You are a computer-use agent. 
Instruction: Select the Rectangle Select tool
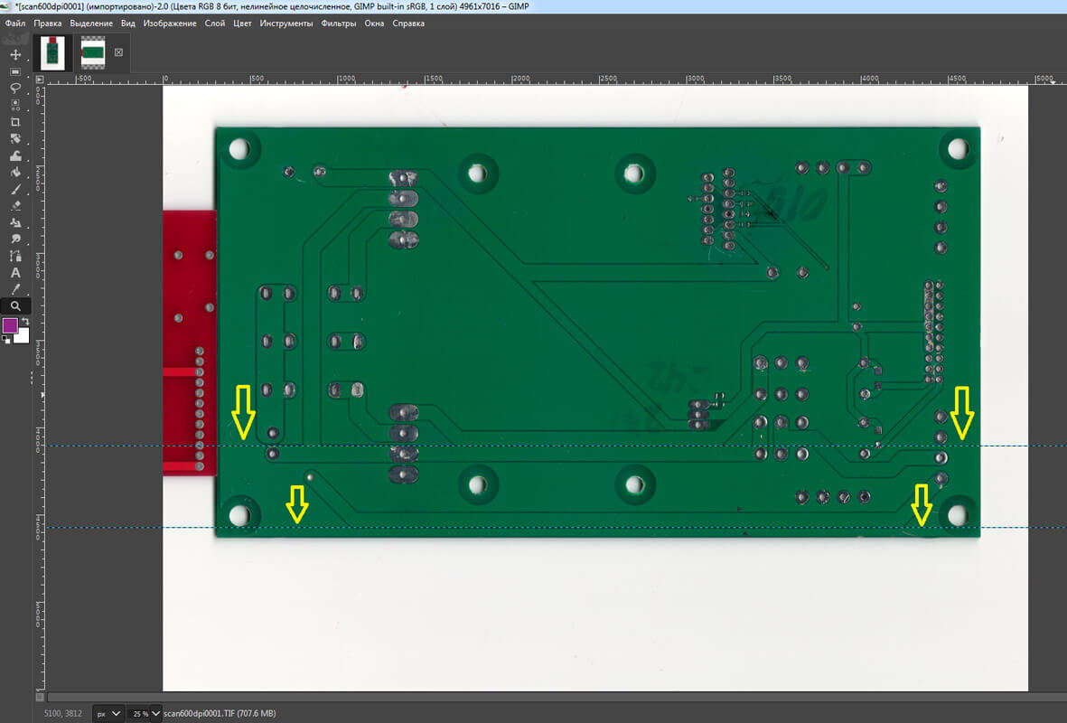[15, 71]
